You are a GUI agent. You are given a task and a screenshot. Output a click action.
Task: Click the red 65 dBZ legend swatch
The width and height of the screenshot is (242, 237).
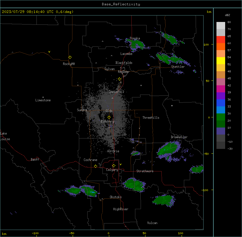(221, 39)
